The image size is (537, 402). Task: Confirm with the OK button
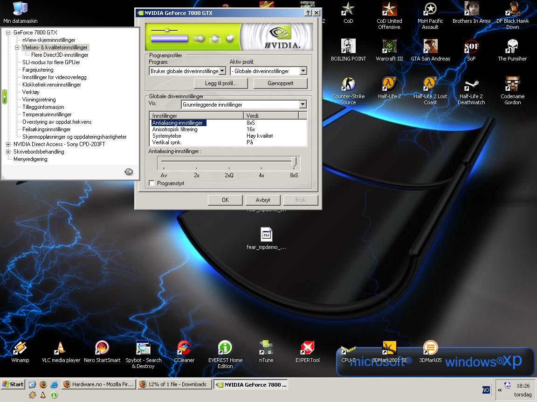[225, 200]
